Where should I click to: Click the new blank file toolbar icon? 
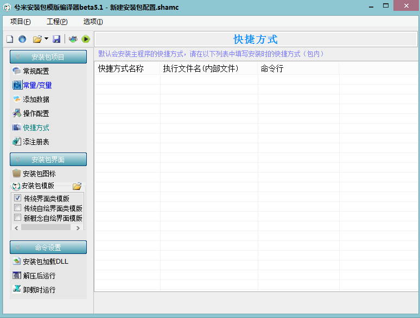pos(9,39)
